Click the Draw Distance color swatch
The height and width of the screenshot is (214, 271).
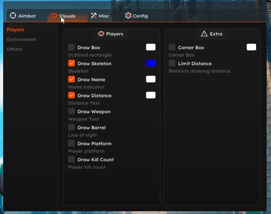click(151, 95)
